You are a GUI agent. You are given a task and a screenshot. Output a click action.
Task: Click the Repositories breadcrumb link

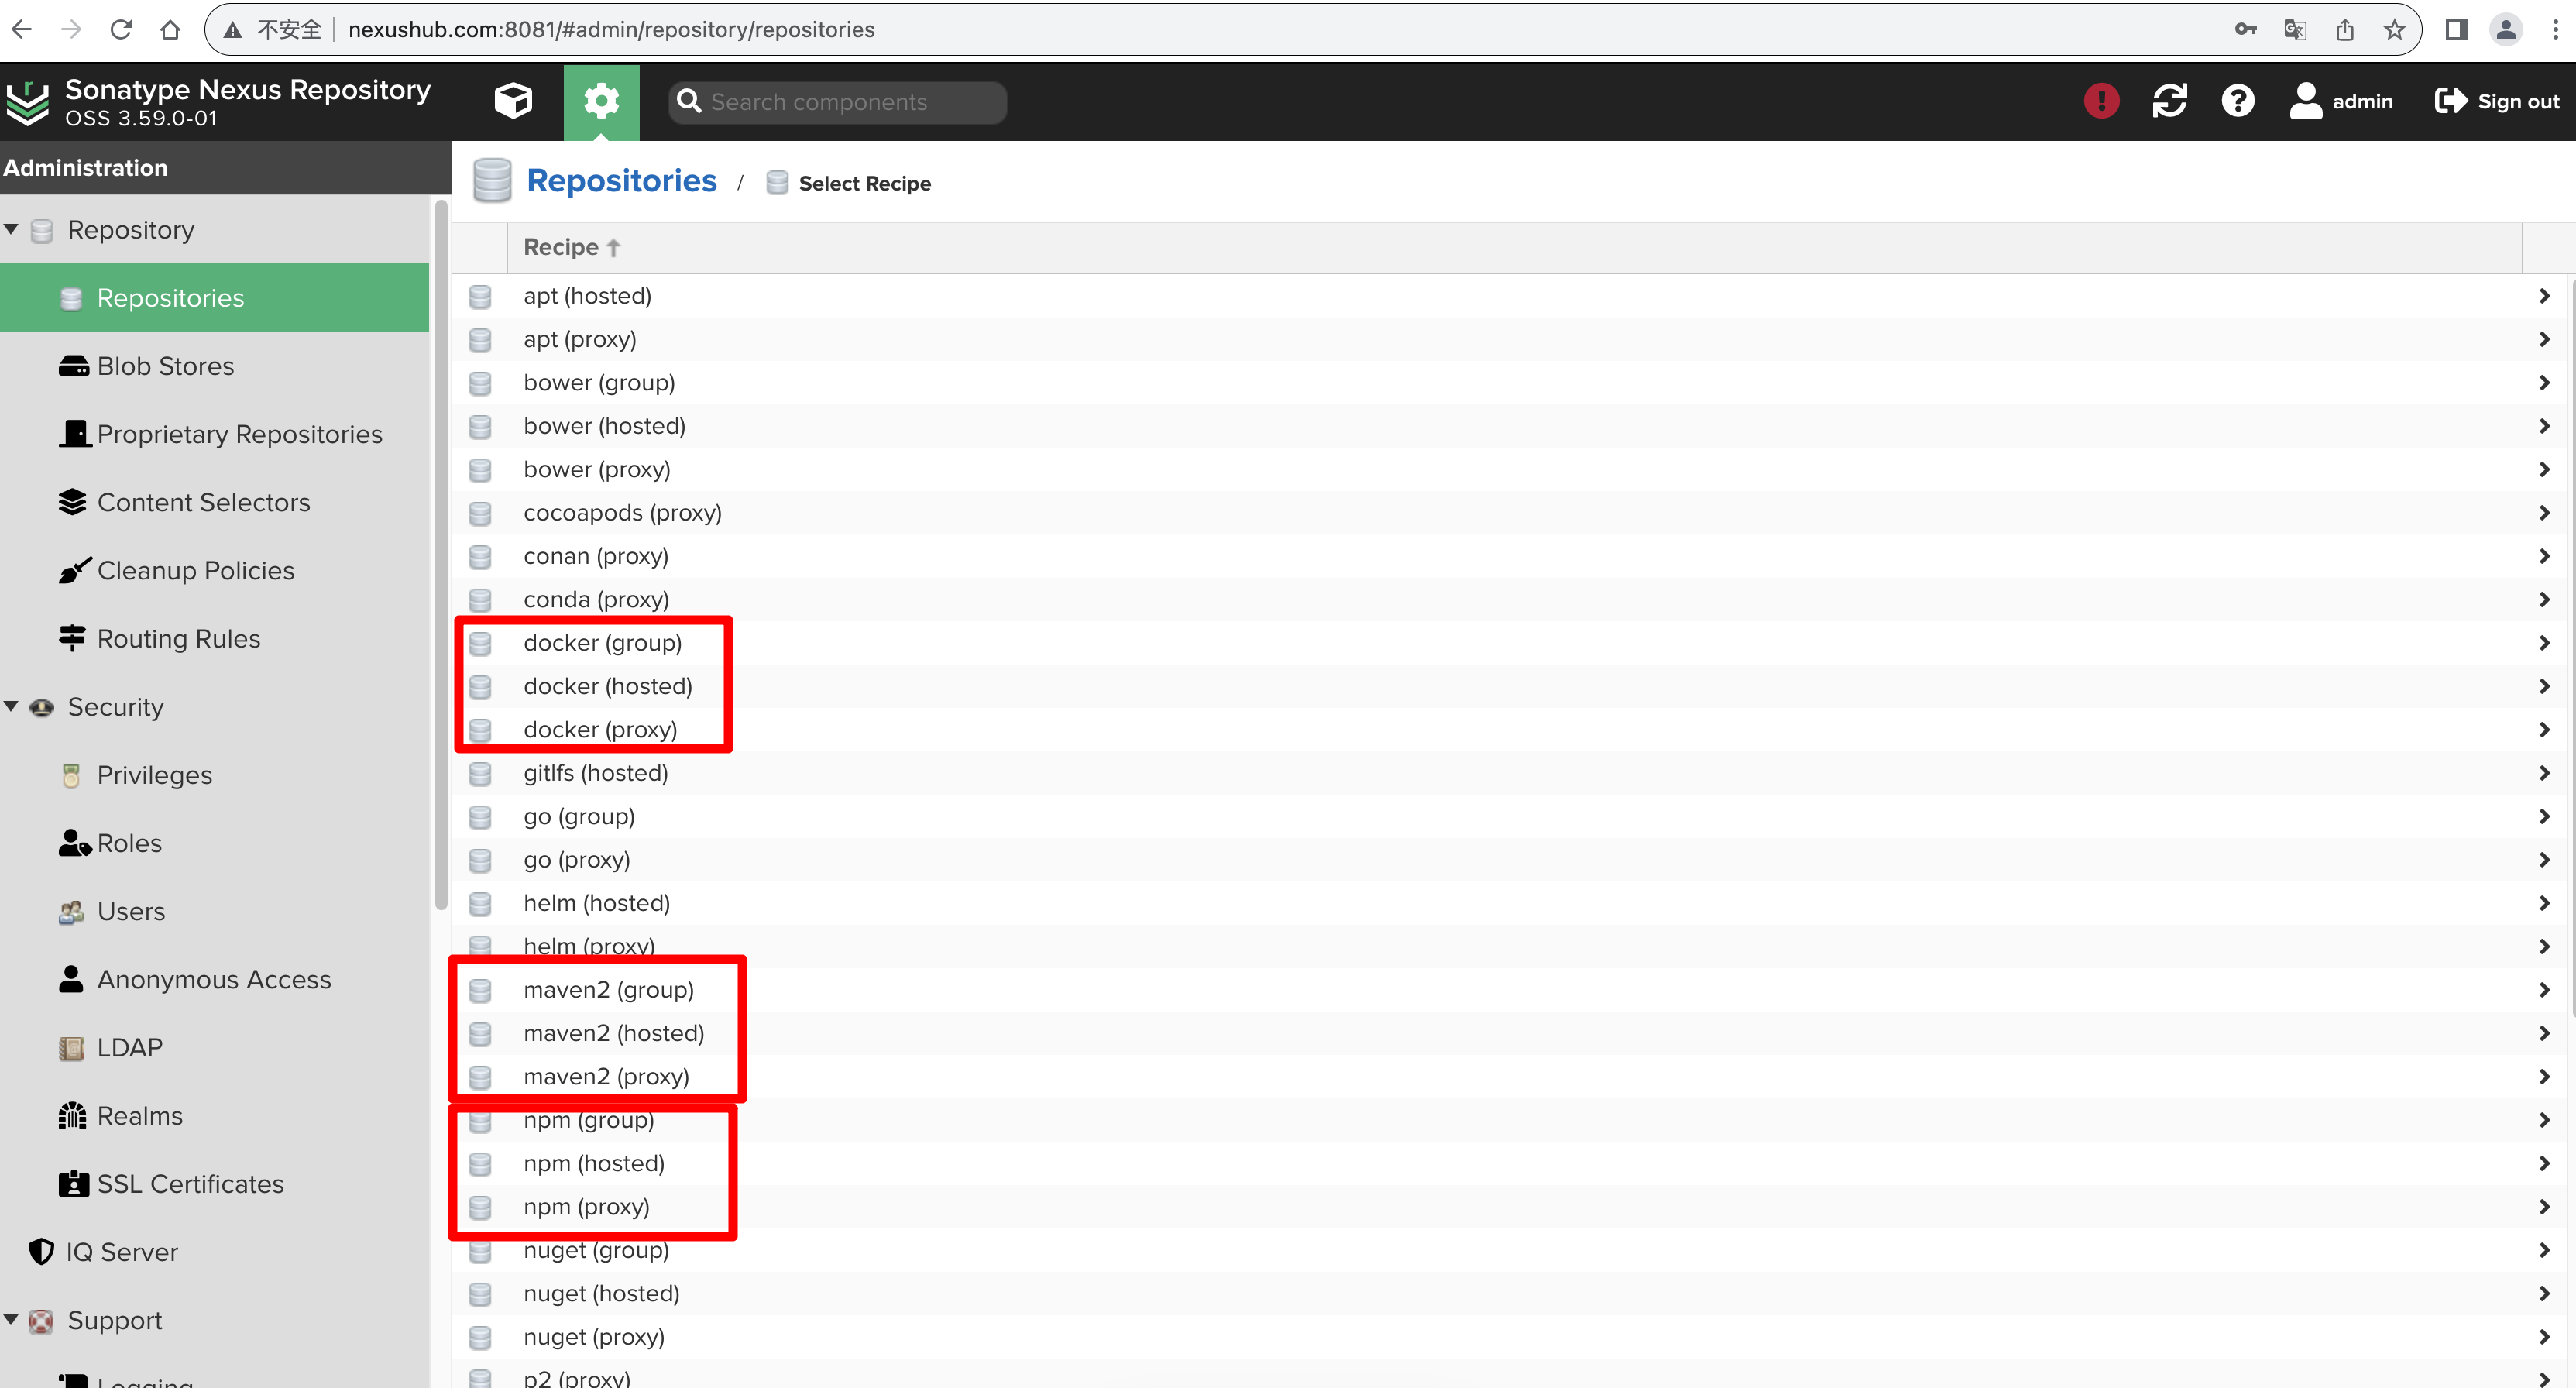[621, 181]
